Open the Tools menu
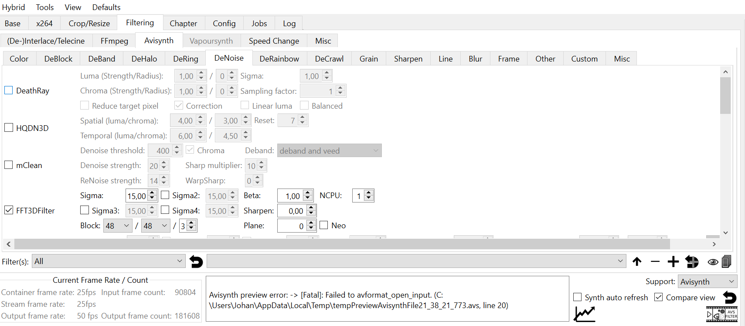This screenshot has width=745, height=326. [x=44, y=7]
